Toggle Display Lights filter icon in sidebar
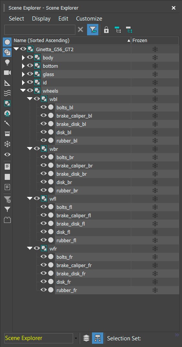 click(x=7, y=63)
